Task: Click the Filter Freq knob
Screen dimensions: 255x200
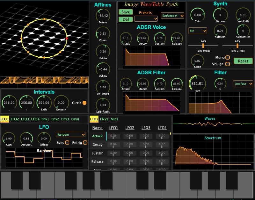Action: (x=197, y=83)
